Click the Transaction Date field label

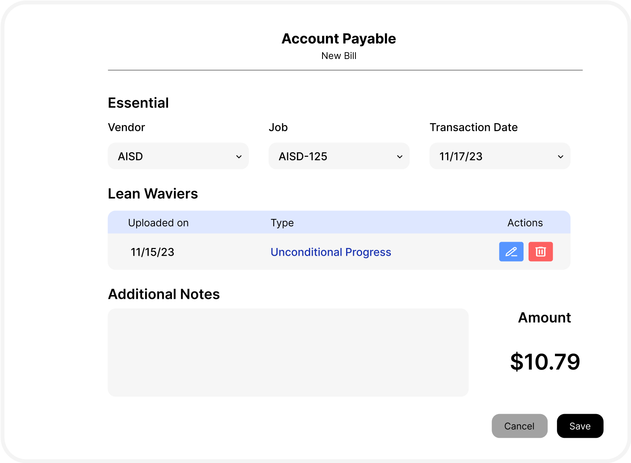(473, 127)
